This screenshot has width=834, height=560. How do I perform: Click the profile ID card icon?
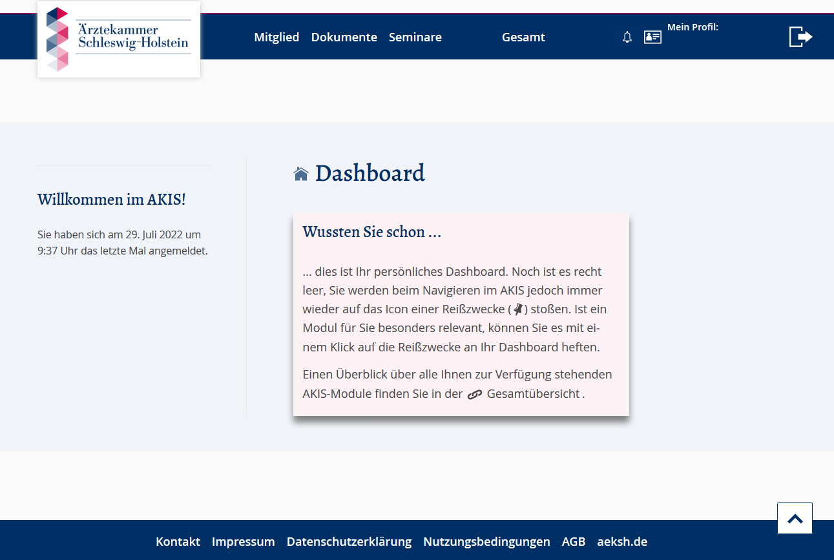click(652, 37)
